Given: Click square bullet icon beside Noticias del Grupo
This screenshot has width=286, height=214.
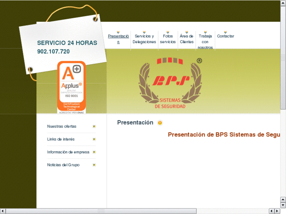Looking at the screenshot, I should pyautogui.click(x=94, y=165).
